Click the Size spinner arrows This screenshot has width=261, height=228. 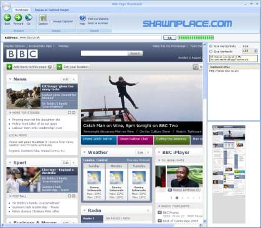click(x=256, y=51)
